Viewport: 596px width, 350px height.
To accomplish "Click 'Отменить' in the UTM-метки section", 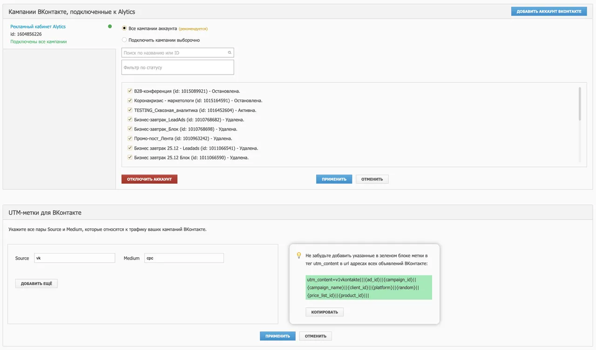I will click(316, 336).
